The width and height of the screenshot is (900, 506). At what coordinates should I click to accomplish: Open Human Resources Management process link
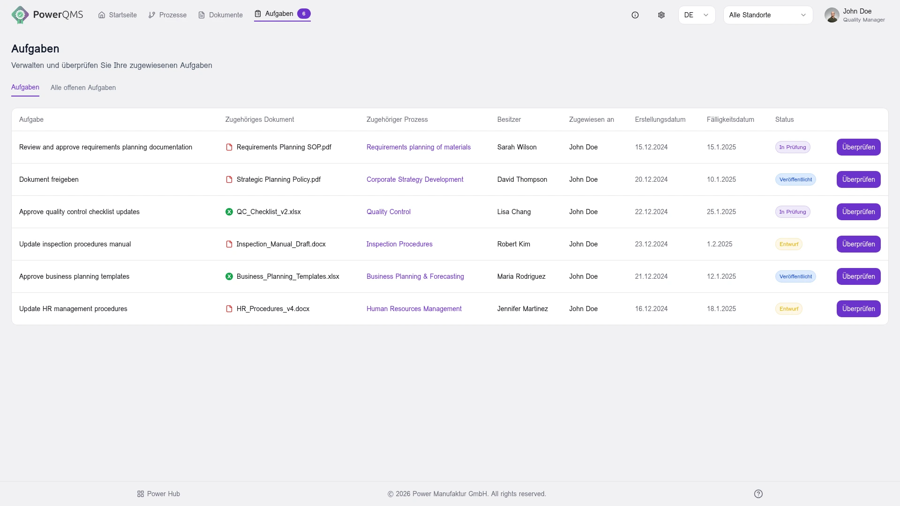(x=414, y=309)
